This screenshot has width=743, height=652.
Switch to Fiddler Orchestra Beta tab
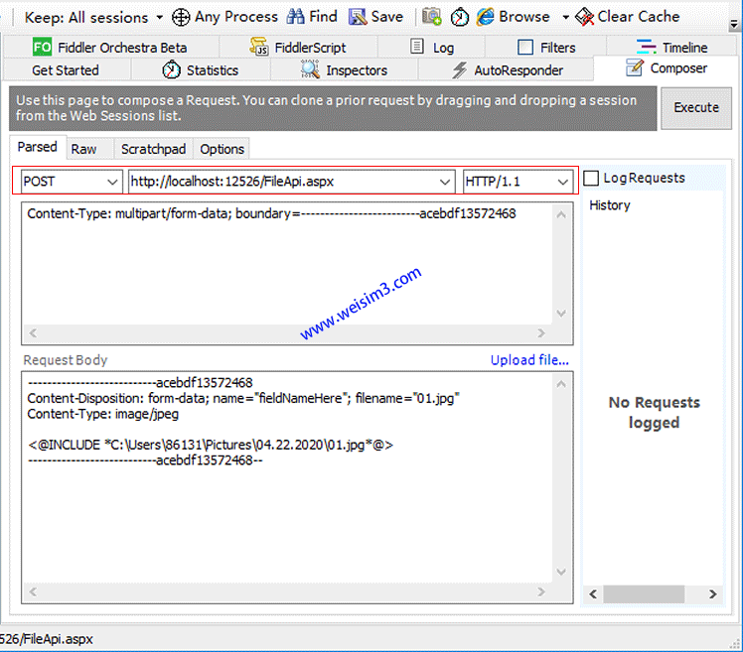pyautogui.click(x=110, y=48)
